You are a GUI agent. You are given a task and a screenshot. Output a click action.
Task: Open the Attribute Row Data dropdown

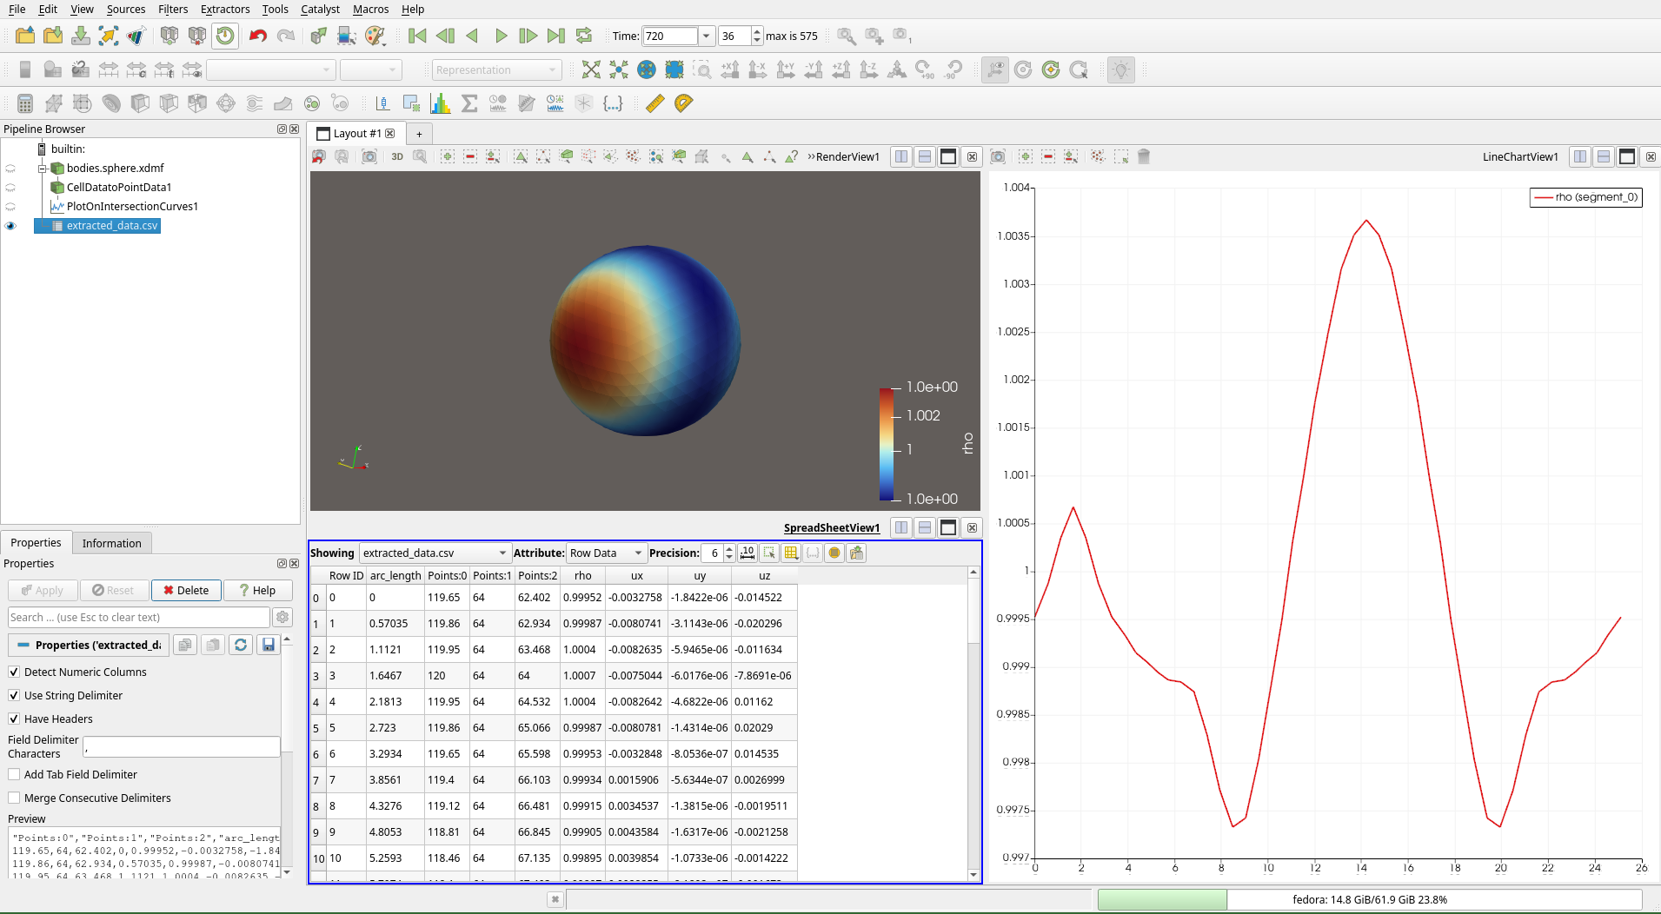(x=607, y=553)
